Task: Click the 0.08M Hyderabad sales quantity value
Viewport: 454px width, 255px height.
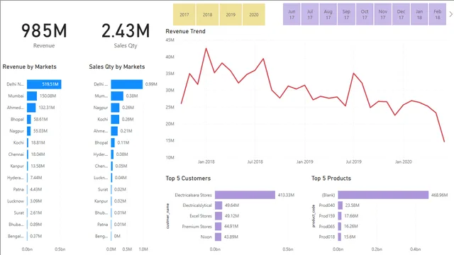Action: coord(122,154)
